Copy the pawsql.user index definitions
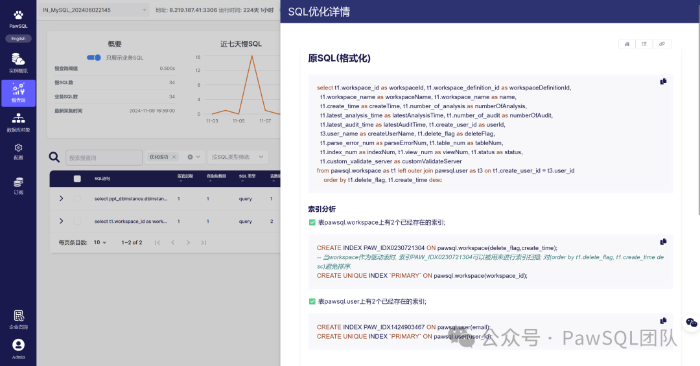 coord(664,321)
